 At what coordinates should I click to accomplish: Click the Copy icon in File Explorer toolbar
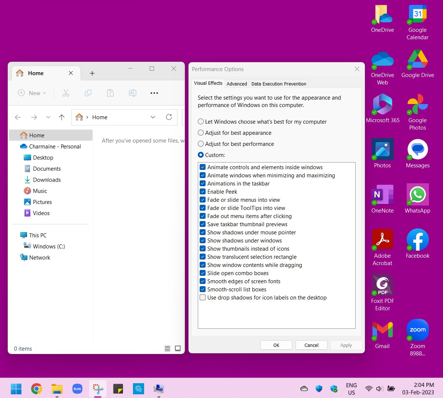point(88,93)
